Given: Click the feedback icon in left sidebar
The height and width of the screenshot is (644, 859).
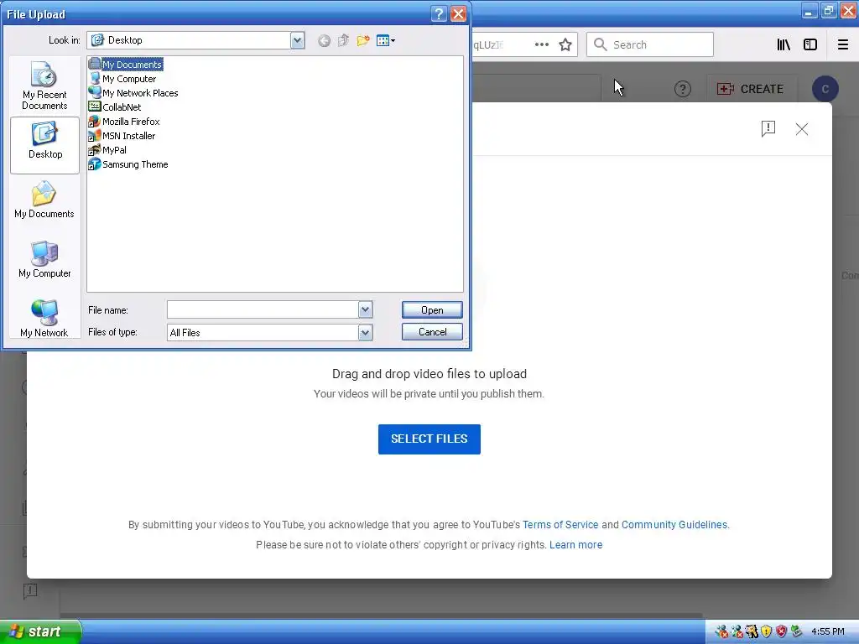Looking at the screenshot, I should click(x=30, y=591).
